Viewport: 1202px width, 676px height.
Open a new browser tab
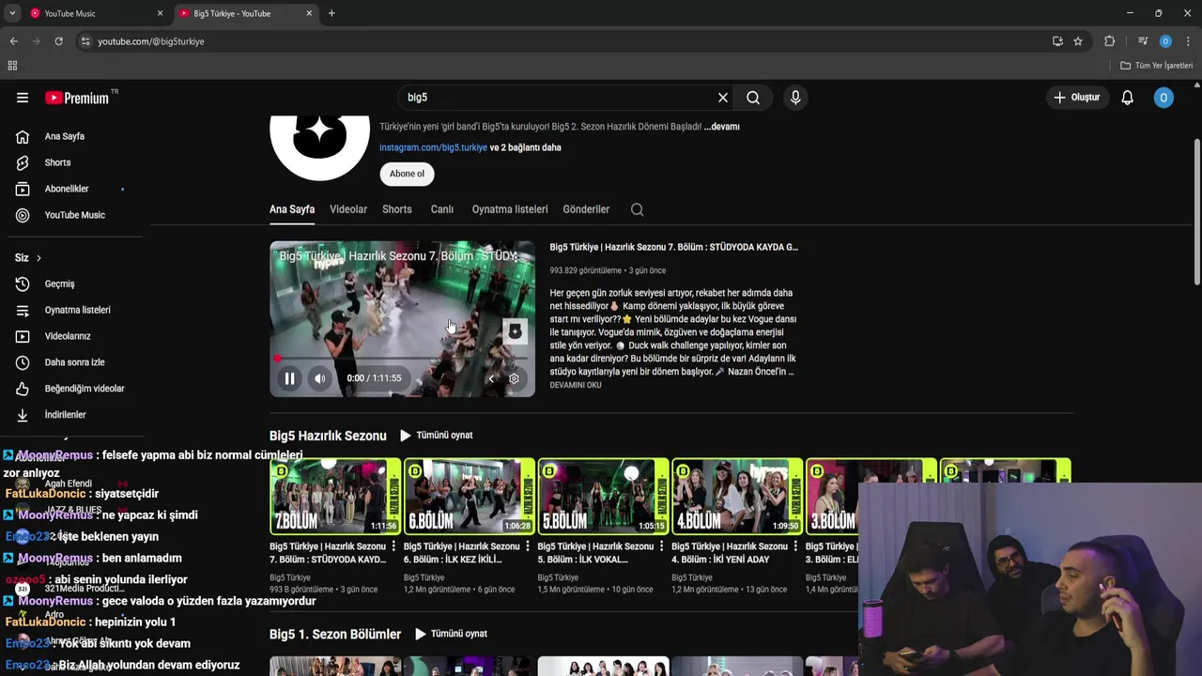[331, 13]
